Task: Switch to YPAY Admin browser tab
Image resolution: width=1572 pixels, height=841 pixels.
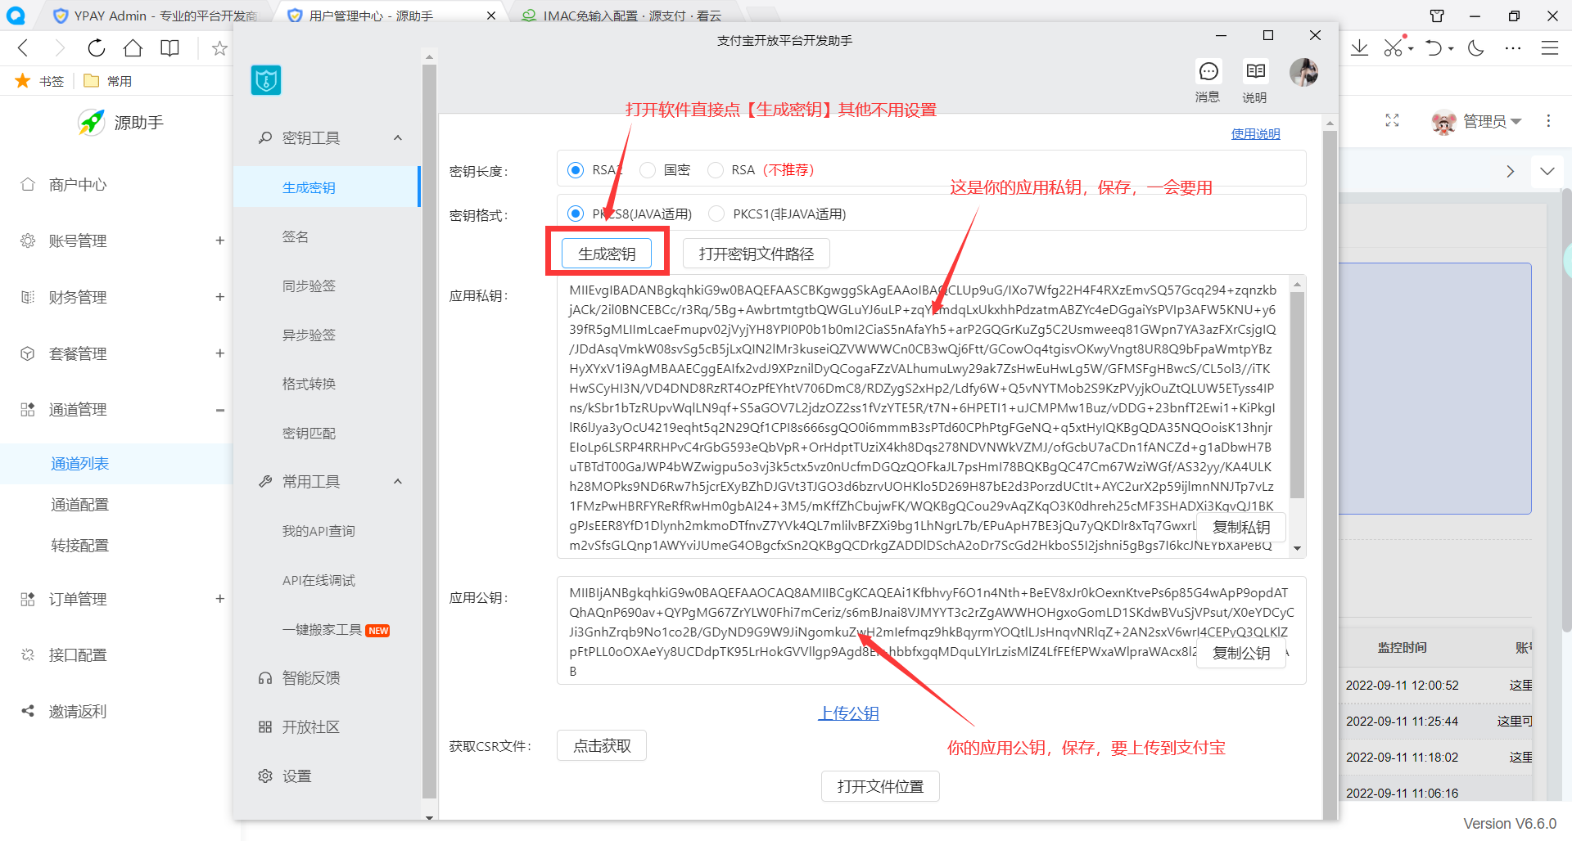Action: [x=156, y=16]
